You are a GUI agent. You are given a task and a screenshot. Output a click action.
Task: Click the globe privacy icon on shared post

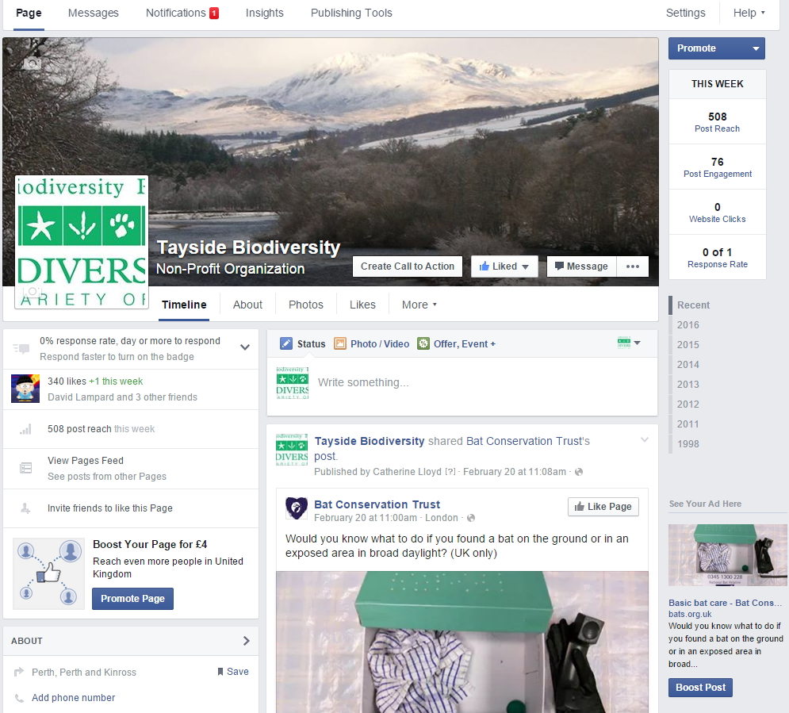tap(579, 472)
